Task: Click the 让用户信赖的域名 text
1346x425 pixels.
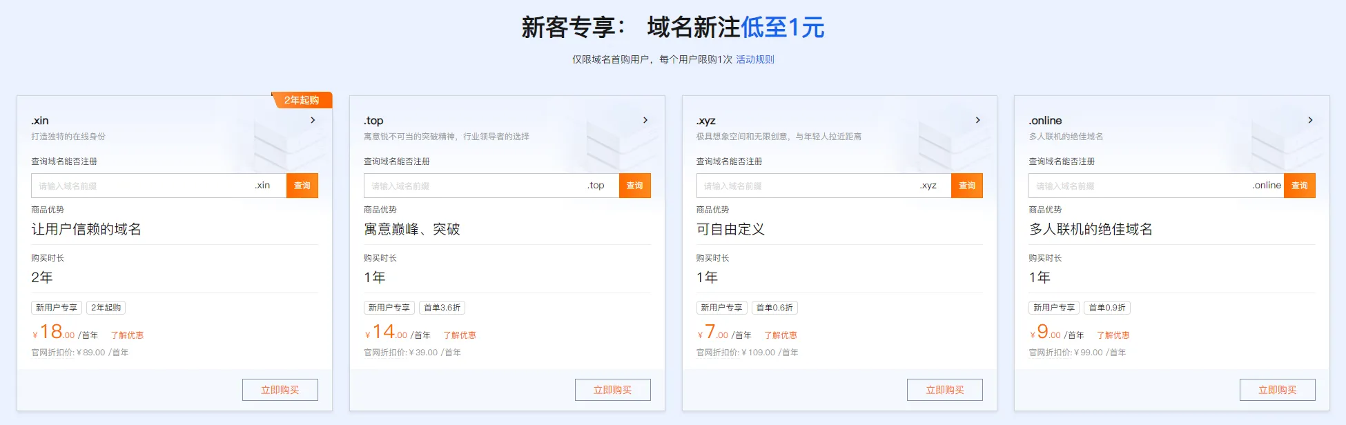Action: click(x=86, y=229)
